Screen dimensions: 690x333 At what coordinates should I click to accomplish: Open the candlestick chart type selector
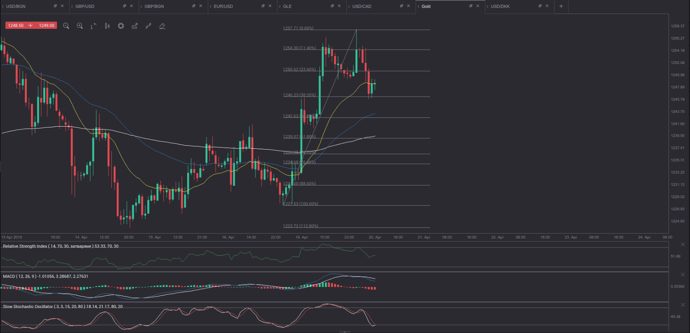(107, 26)
